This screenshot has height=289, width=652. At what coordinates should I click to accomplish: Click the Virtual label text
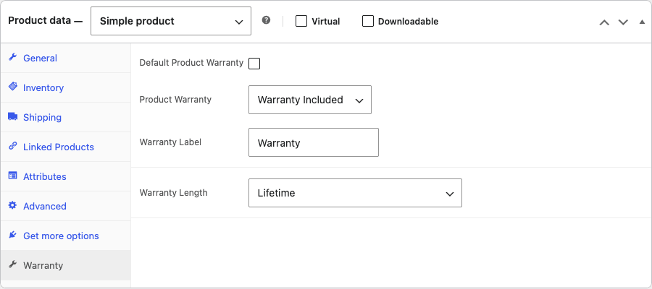tap(325, 22)
